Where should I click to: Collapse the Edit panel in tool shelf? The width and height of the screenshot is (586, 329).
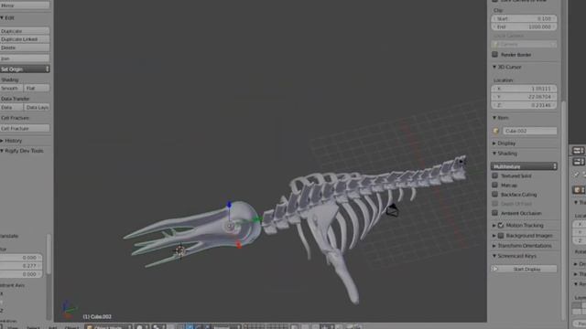2,17
